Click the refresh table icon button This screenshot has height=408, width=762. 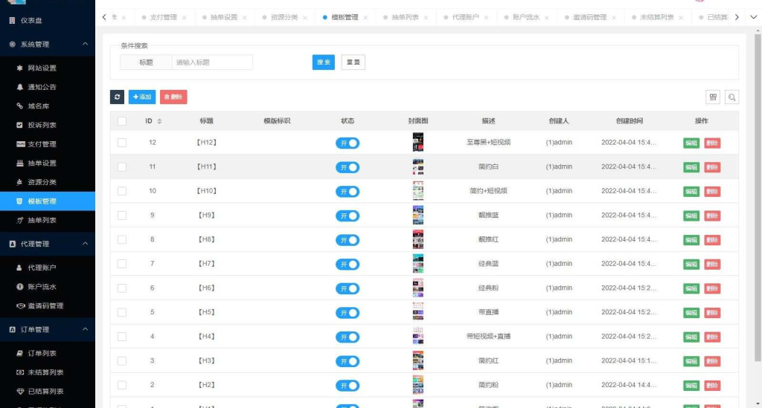[117, 97]
